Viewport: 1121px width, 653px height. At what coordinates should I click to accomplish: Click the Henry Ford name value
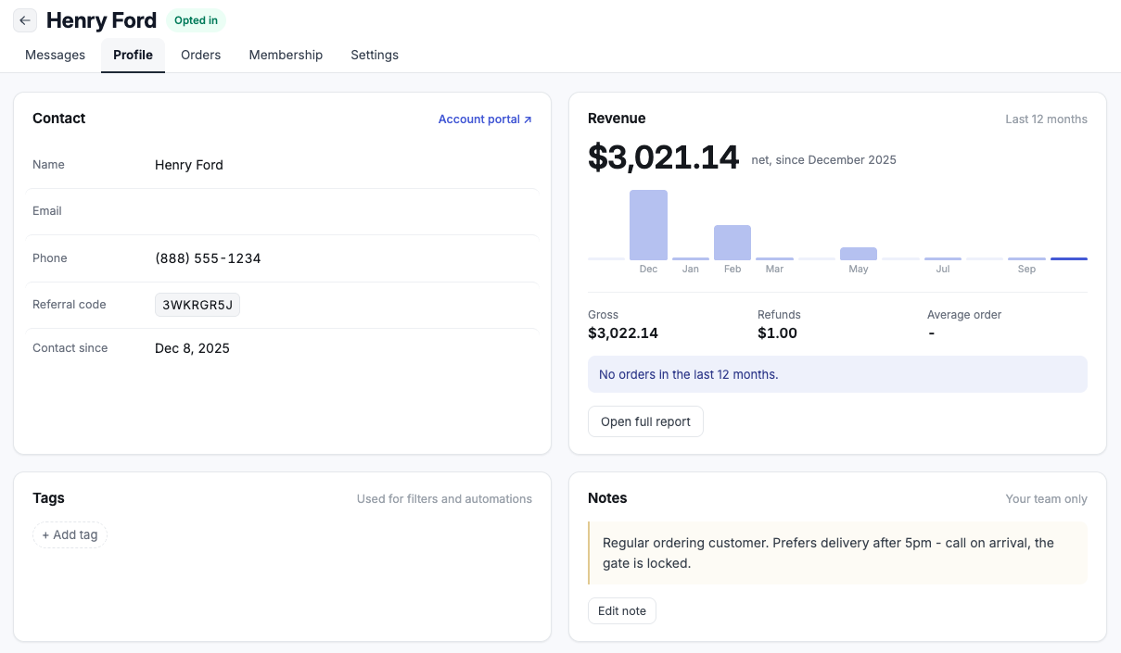[x=189, y=165]
